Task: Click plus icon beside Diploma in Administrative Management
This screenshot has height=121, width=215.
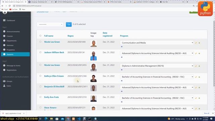Action: point(199,66)
